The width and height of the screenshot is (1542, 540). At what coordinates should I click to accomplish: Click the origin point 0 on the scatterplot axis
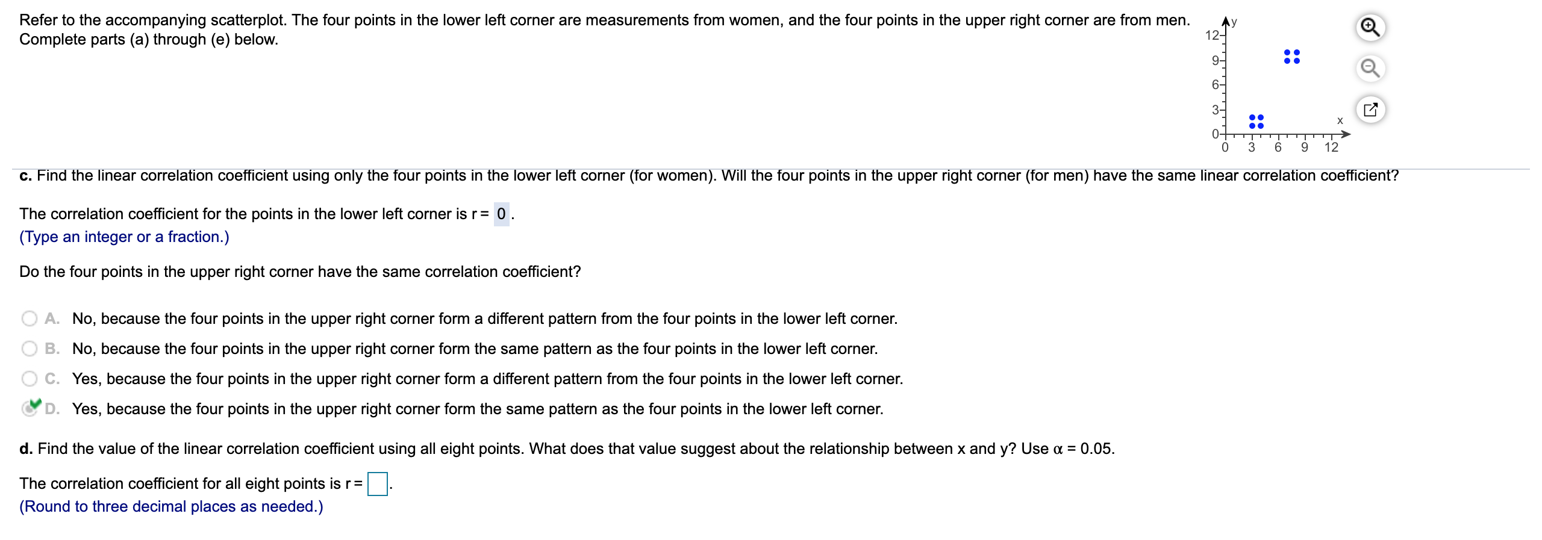1225,146
